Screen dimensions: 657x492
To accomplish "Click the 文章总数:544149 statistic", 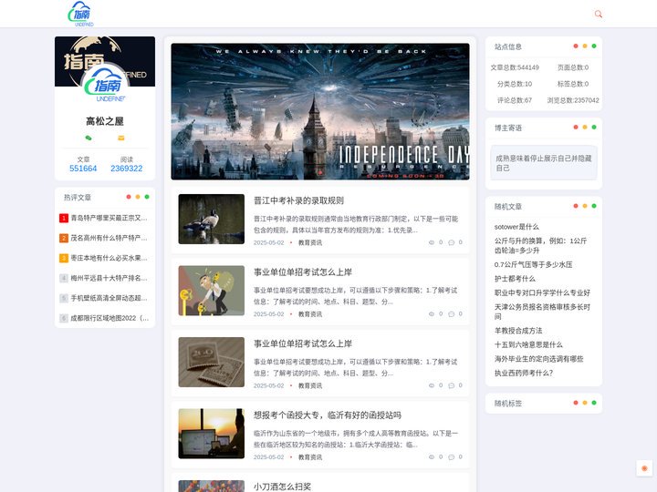I will point(515,67).
